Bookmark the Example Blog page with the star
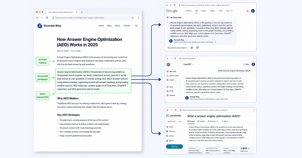The image size is (302, 158). (133, 18)
